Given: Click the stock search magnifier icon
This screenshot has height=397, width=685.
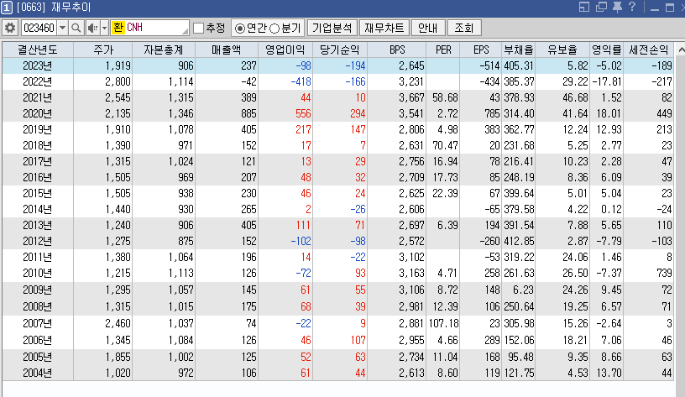Looking at the screenshot, I should click(x=76, y=28).
